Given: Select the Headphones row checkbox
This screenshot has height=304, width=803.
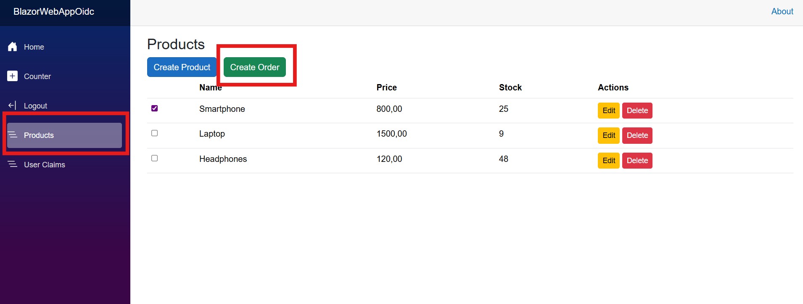Looking at the screenshot, I should [154, 159].
